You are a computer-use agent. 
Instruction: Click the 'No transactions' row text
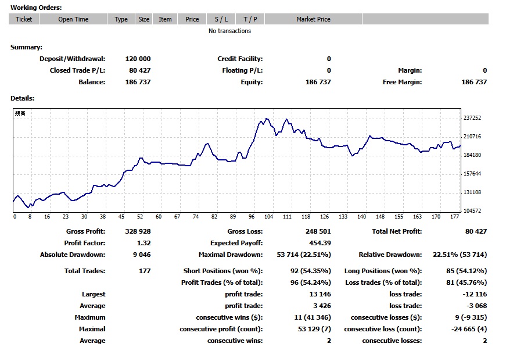point(229,31)
